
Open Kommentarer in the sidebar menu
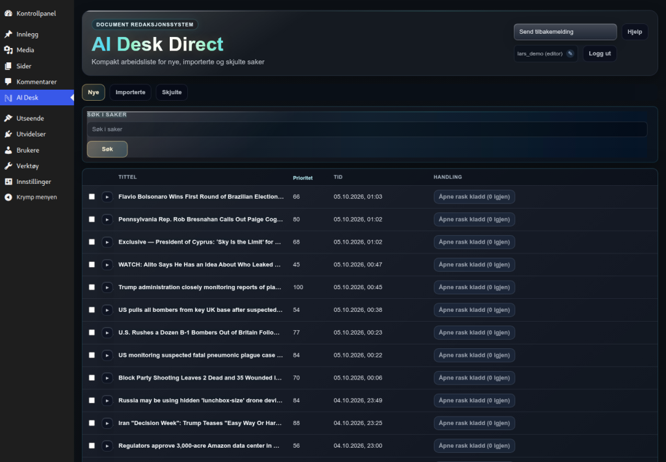[36, 81]
